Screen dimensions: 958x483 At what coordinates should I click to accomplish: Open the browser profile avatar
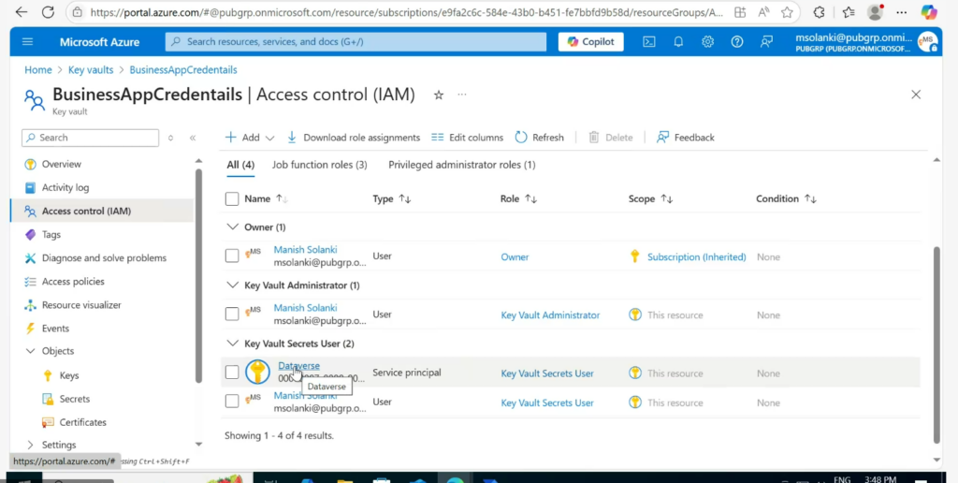pos(875,12)
